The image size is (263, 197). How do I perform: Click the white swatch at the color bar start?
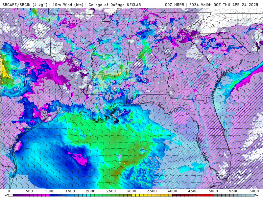coord(11,195)
